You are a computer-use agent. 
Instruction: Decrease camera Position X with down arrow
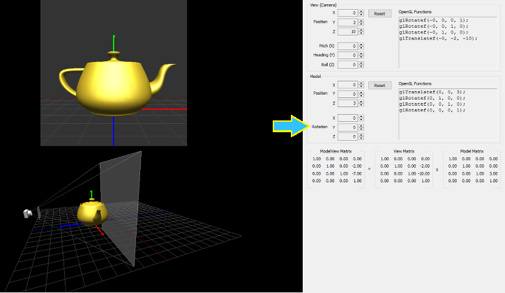(x=361, y=15)
